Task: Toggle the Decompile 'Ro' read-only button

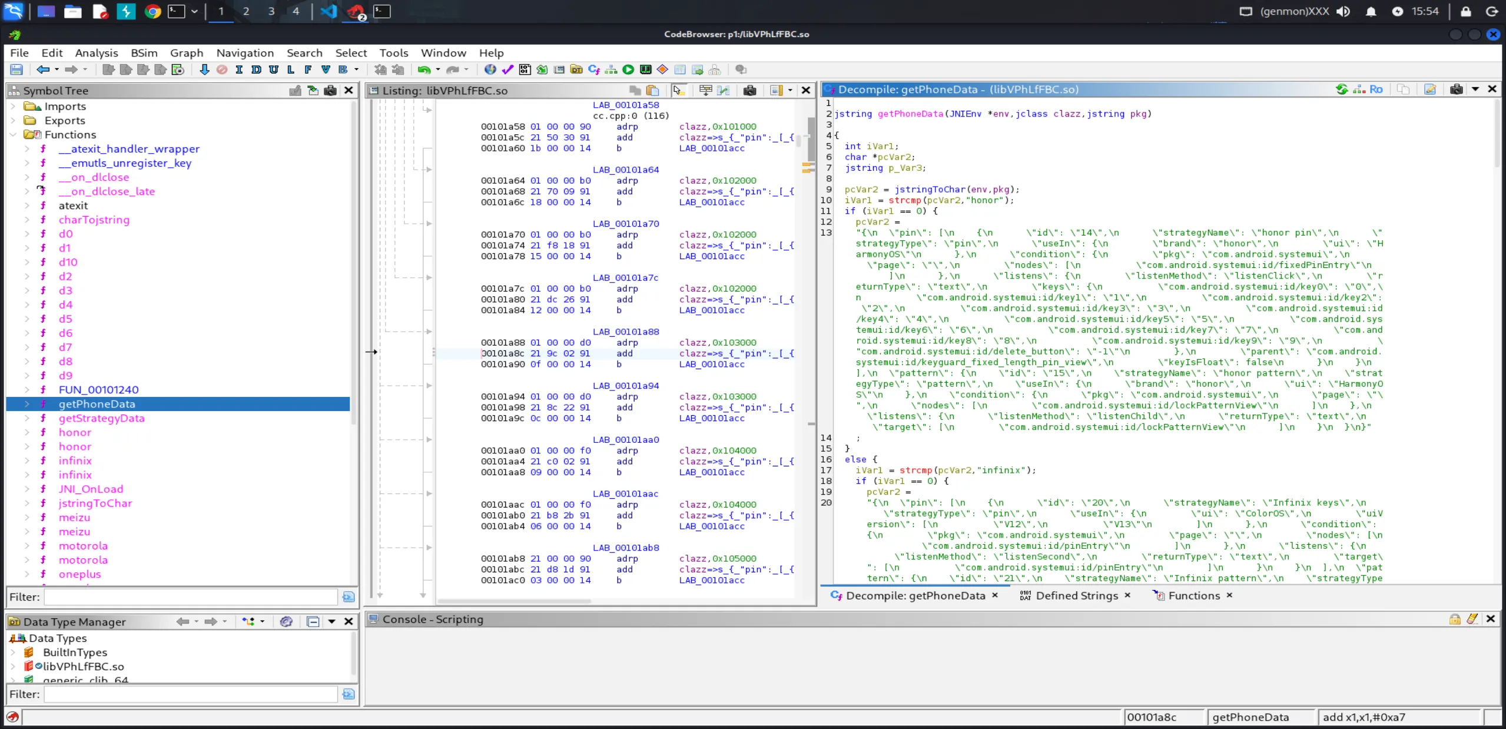Action: click(1376, 90)
